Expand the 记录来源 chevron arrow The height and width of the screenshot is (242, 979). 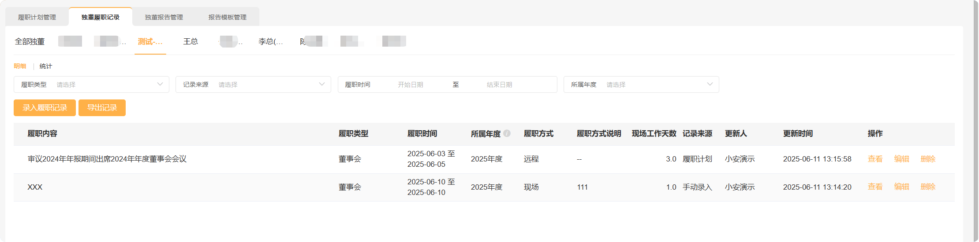[x=322, y=84]
